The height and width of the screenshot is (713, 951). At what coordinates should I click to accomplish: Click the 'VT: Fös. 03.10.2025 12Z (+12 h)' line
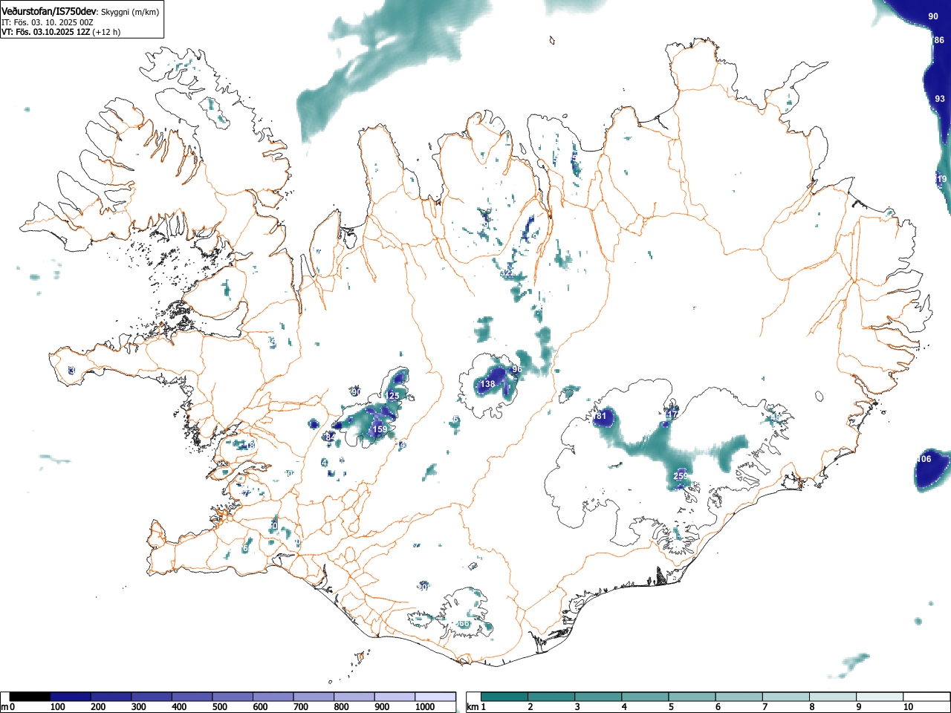click(x=61, y=32)
